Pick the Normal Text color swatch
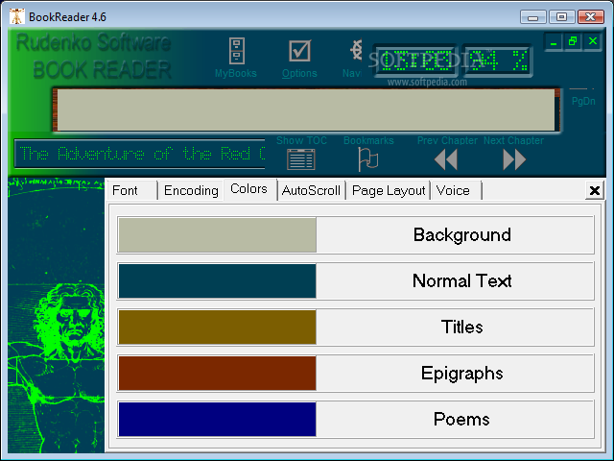Image resolution: width=614 pixels, height=461 pixels. click(x=218, y=281)
